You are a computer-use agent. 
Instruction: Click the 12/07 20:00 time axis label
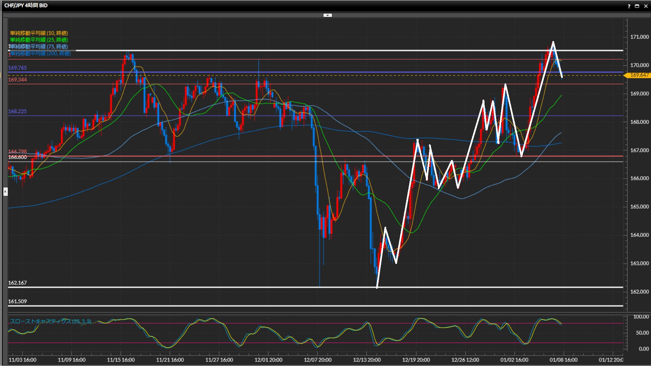pos(318,360)
